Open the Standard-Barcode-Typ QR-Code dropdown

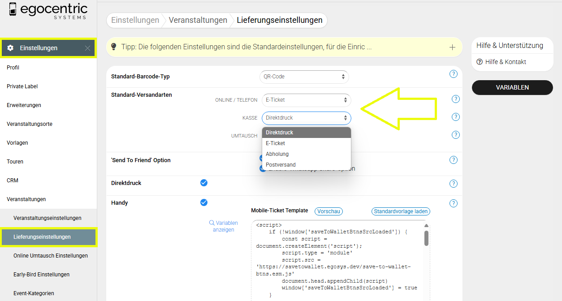pyautogui.click(x=304, y=77)
